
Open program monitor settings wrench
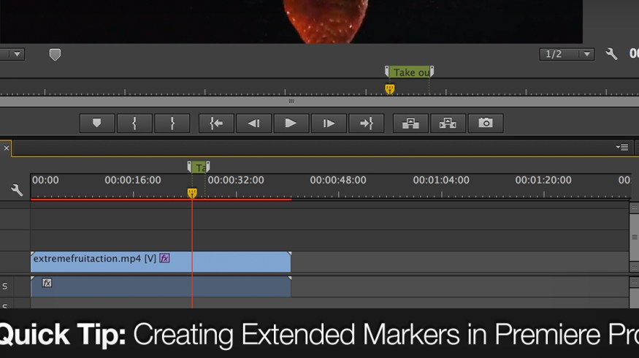[x=612, y=55]
